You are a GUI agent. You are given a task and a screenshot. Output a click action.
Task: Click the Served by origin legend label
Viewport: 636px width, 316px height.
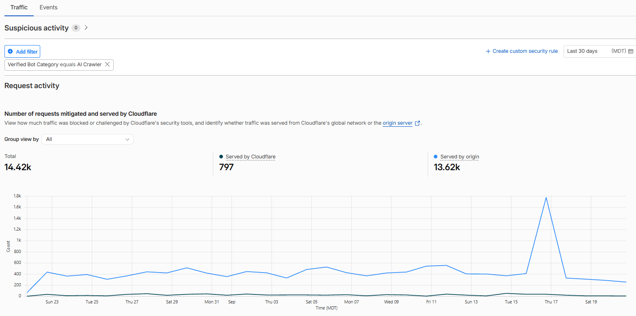pos(460,157)
